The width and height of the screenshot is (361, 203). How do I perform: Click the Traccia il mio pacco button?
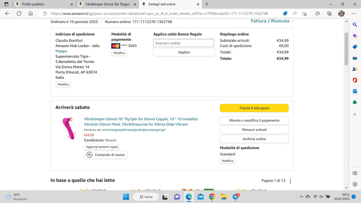(x=254, y=108)
